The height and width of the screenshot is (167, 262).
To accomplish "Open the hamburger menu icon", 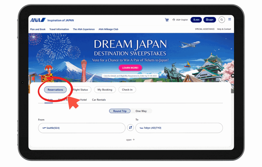I will point(230,19).
